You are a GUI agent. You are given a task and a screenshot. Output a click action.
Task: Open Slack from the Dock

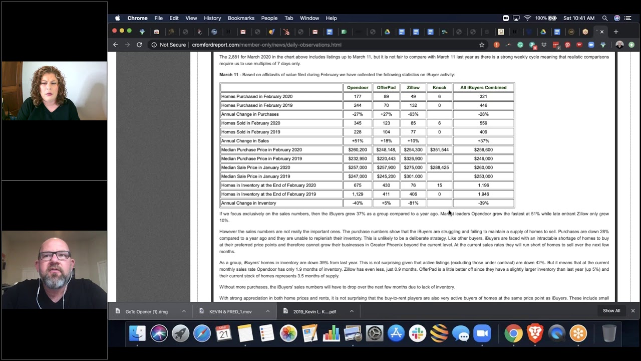tap(418, 333)
